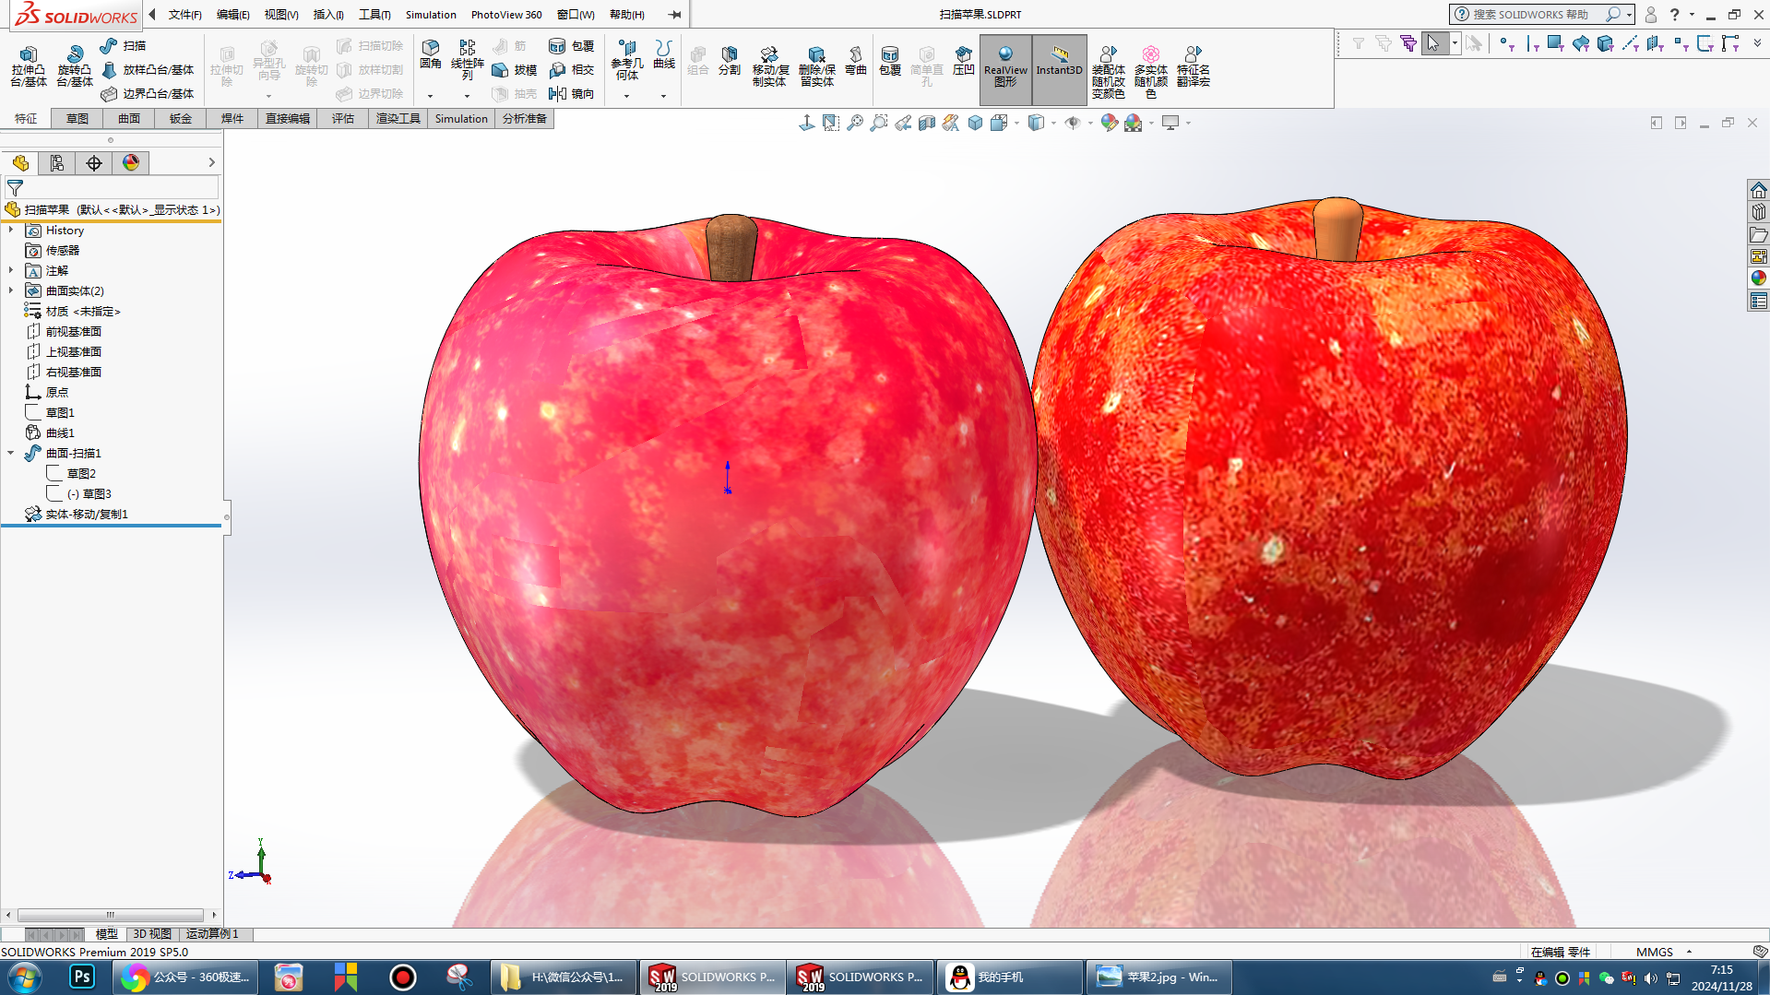Open the 曲线 curves tool
1770x995 pixels.
click(664, 54)
